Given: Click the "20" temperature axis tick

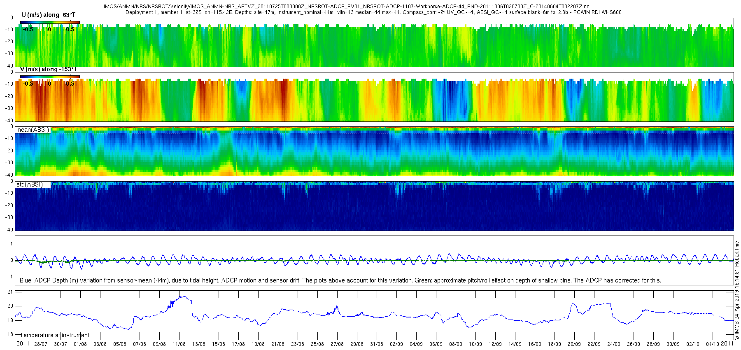Looking at the screenshot, I should [x=10, y=306].
